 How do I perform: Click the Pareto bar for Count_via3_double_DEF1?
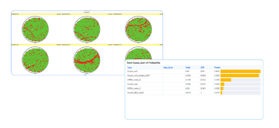239,76
